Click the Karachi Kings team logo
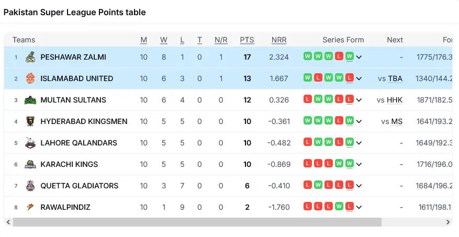459x237 pixels. pos(30,164)
